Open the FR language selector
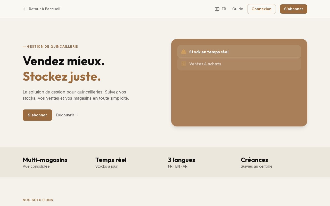 [x=220, y=9]
